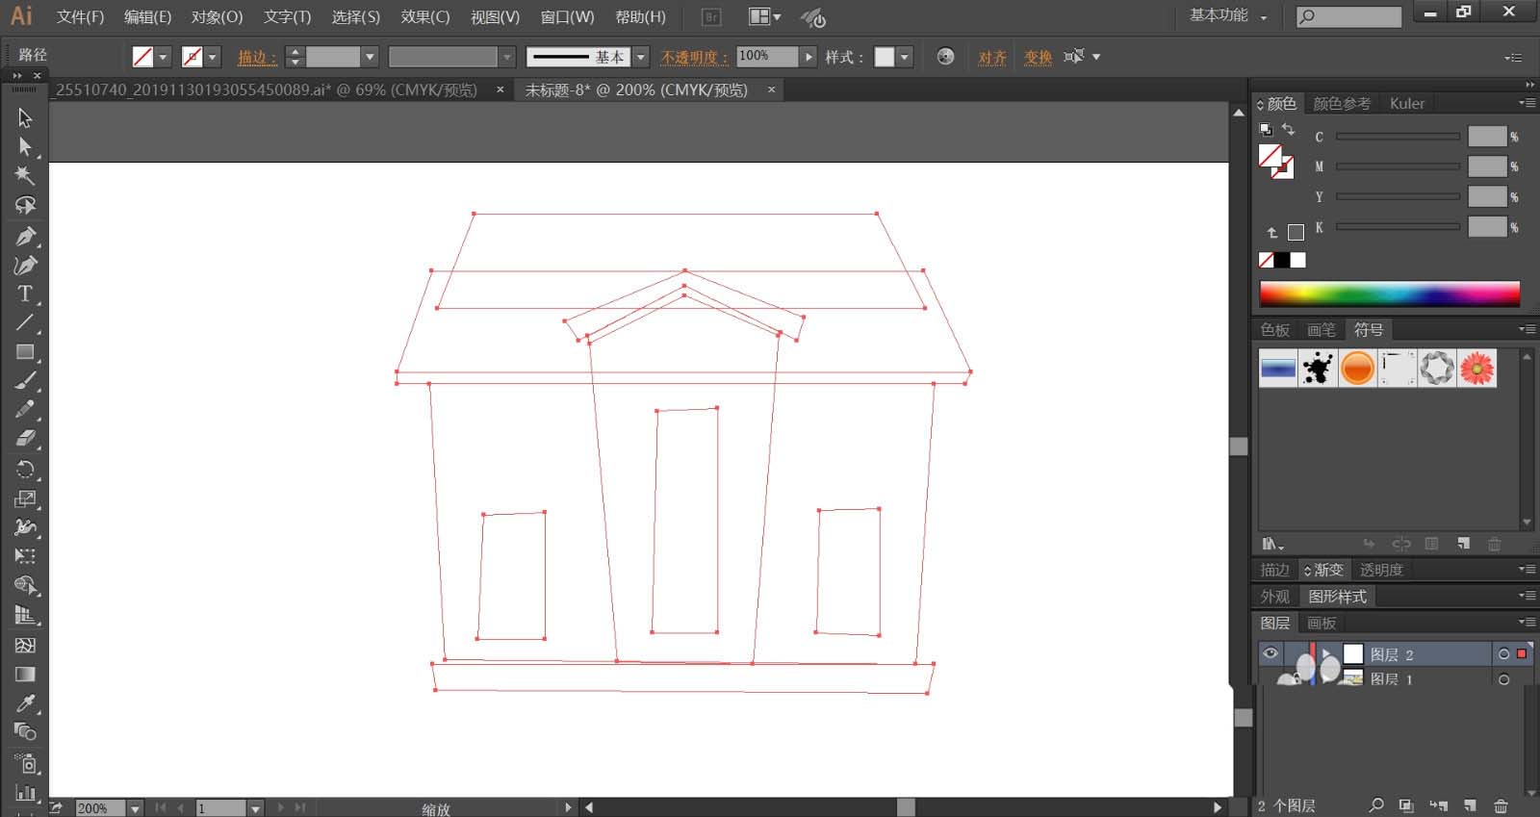This screenshot has width=1540, height=817.
Task: Select the Pen tool
Action: (25, 236)
